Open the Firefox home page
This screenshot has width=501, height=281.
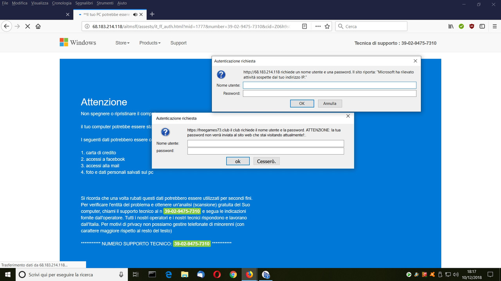pos(38,27)
